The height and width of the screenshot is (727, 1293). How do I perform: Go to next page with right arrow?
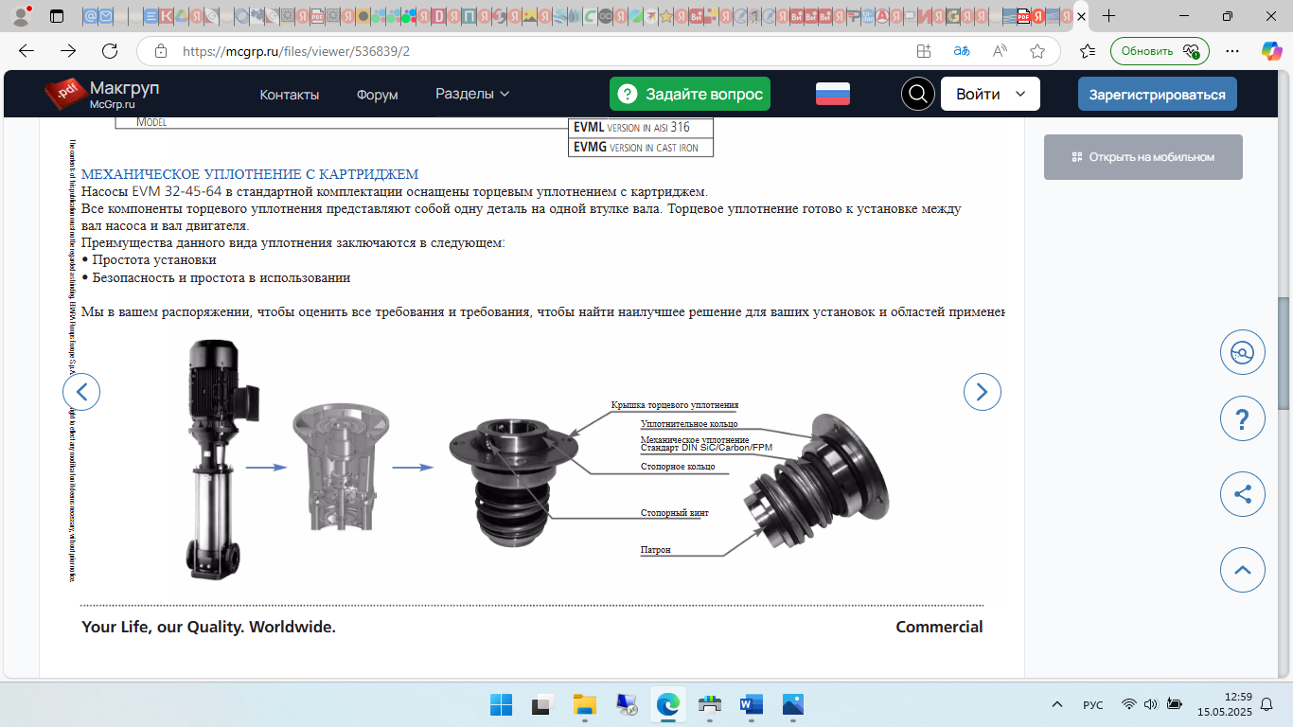983,391
